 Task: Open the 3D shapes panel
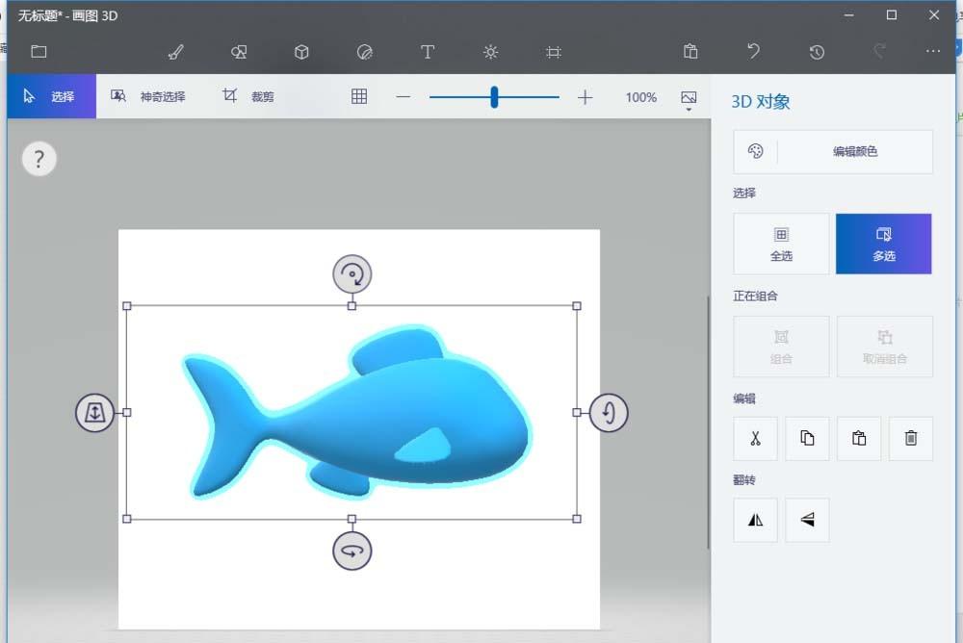300,52
